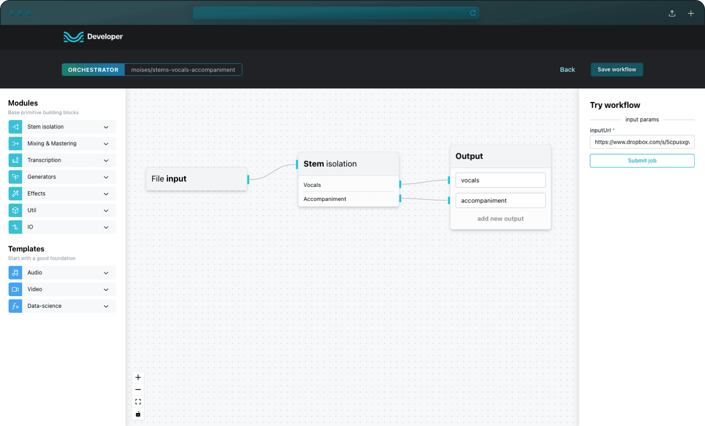
Task: Click the Generators module icon
Action: pyautogui.click(x=15, y=177)
